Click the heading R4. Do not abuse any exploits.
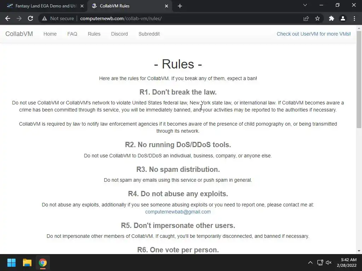 coord(178,194)
